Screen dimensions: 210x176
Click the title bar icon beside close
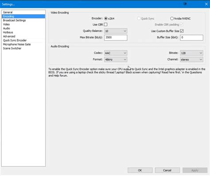[x=185, y=4]
